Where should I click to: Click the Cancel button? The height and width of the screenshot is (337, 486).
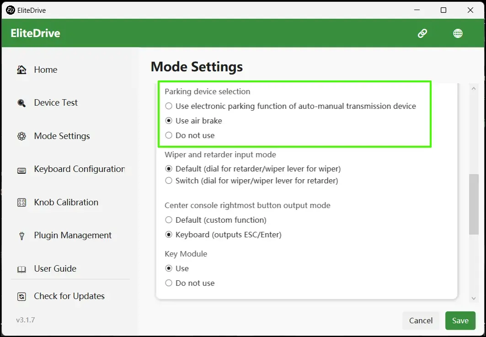point(421,321)
